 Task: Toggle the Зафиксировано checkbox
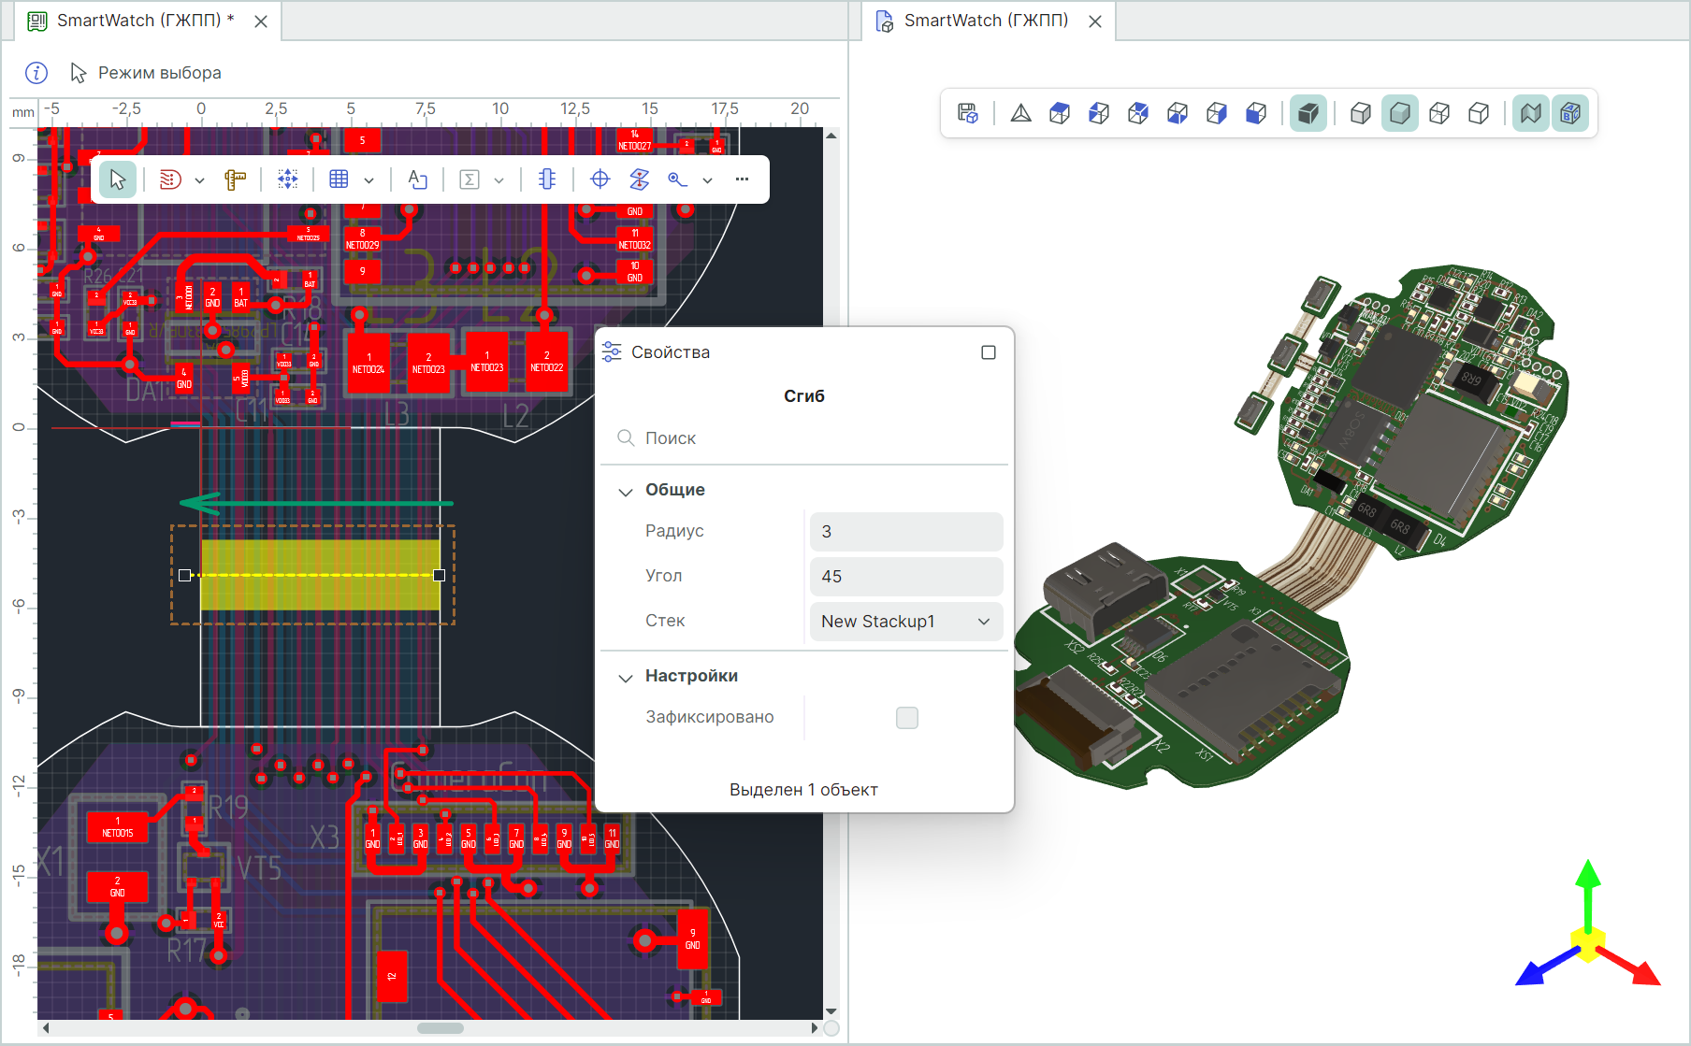point(906,717)
